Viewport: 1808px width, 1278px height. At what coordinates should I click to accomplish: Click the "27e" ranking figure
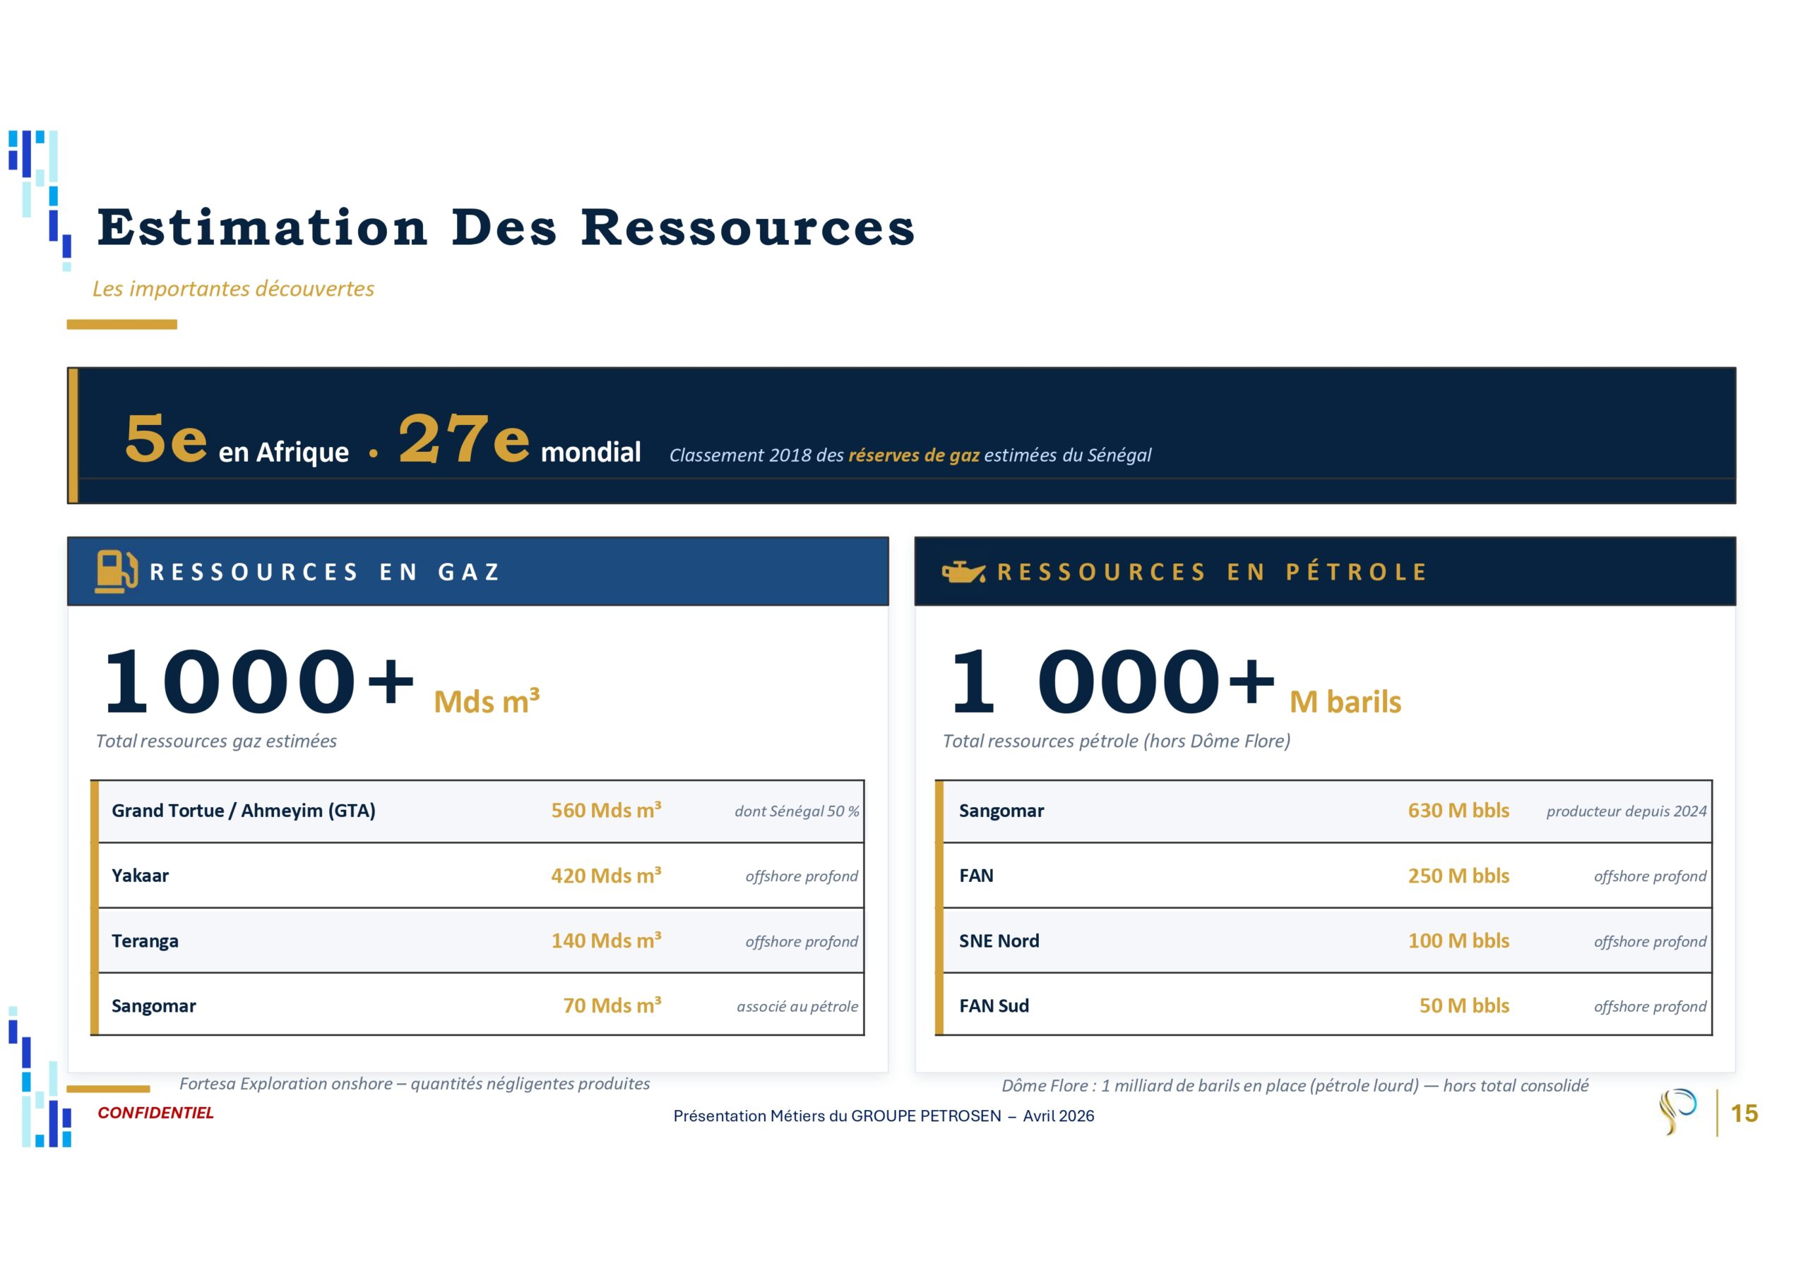coord(464,438)
